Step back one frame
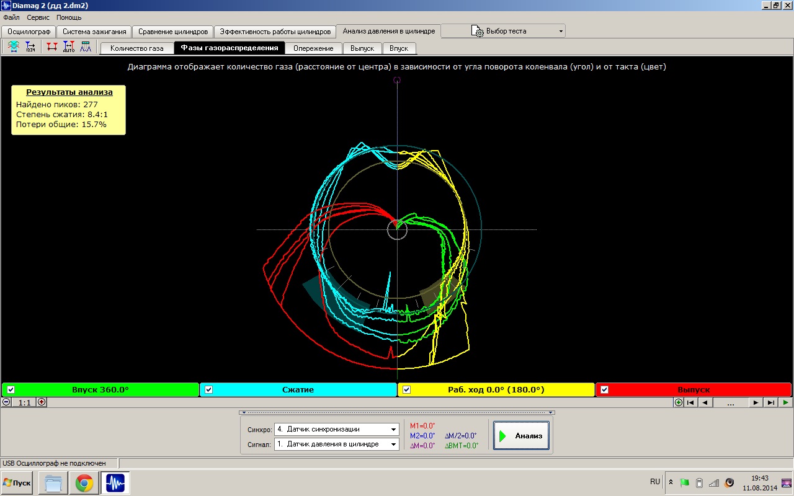 click(705, 402)
